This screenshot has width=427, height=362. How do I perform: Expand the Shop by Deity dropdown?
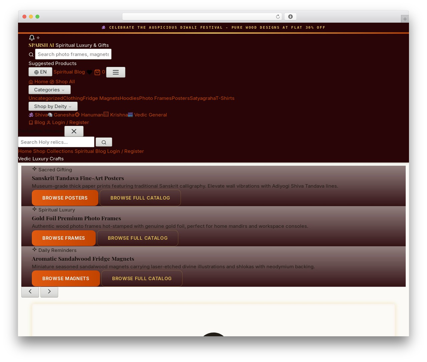pyautogui.click(x=53, y=107)
